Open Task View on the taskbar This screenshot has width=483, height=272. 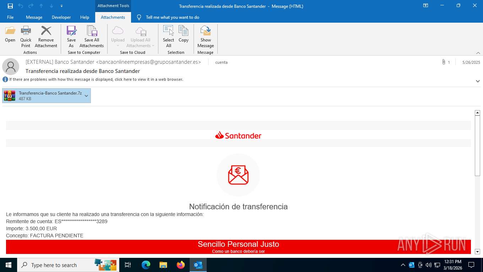(x=128, y=265)
